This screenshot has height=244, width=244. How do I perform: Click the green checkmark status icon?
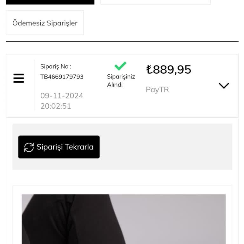(x=120, y=66)
